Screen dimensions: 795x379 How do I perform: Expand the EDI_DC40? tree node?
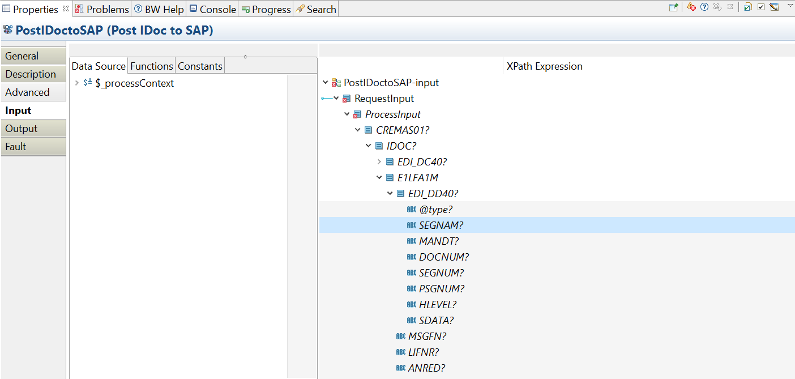(x=379, y=162)
